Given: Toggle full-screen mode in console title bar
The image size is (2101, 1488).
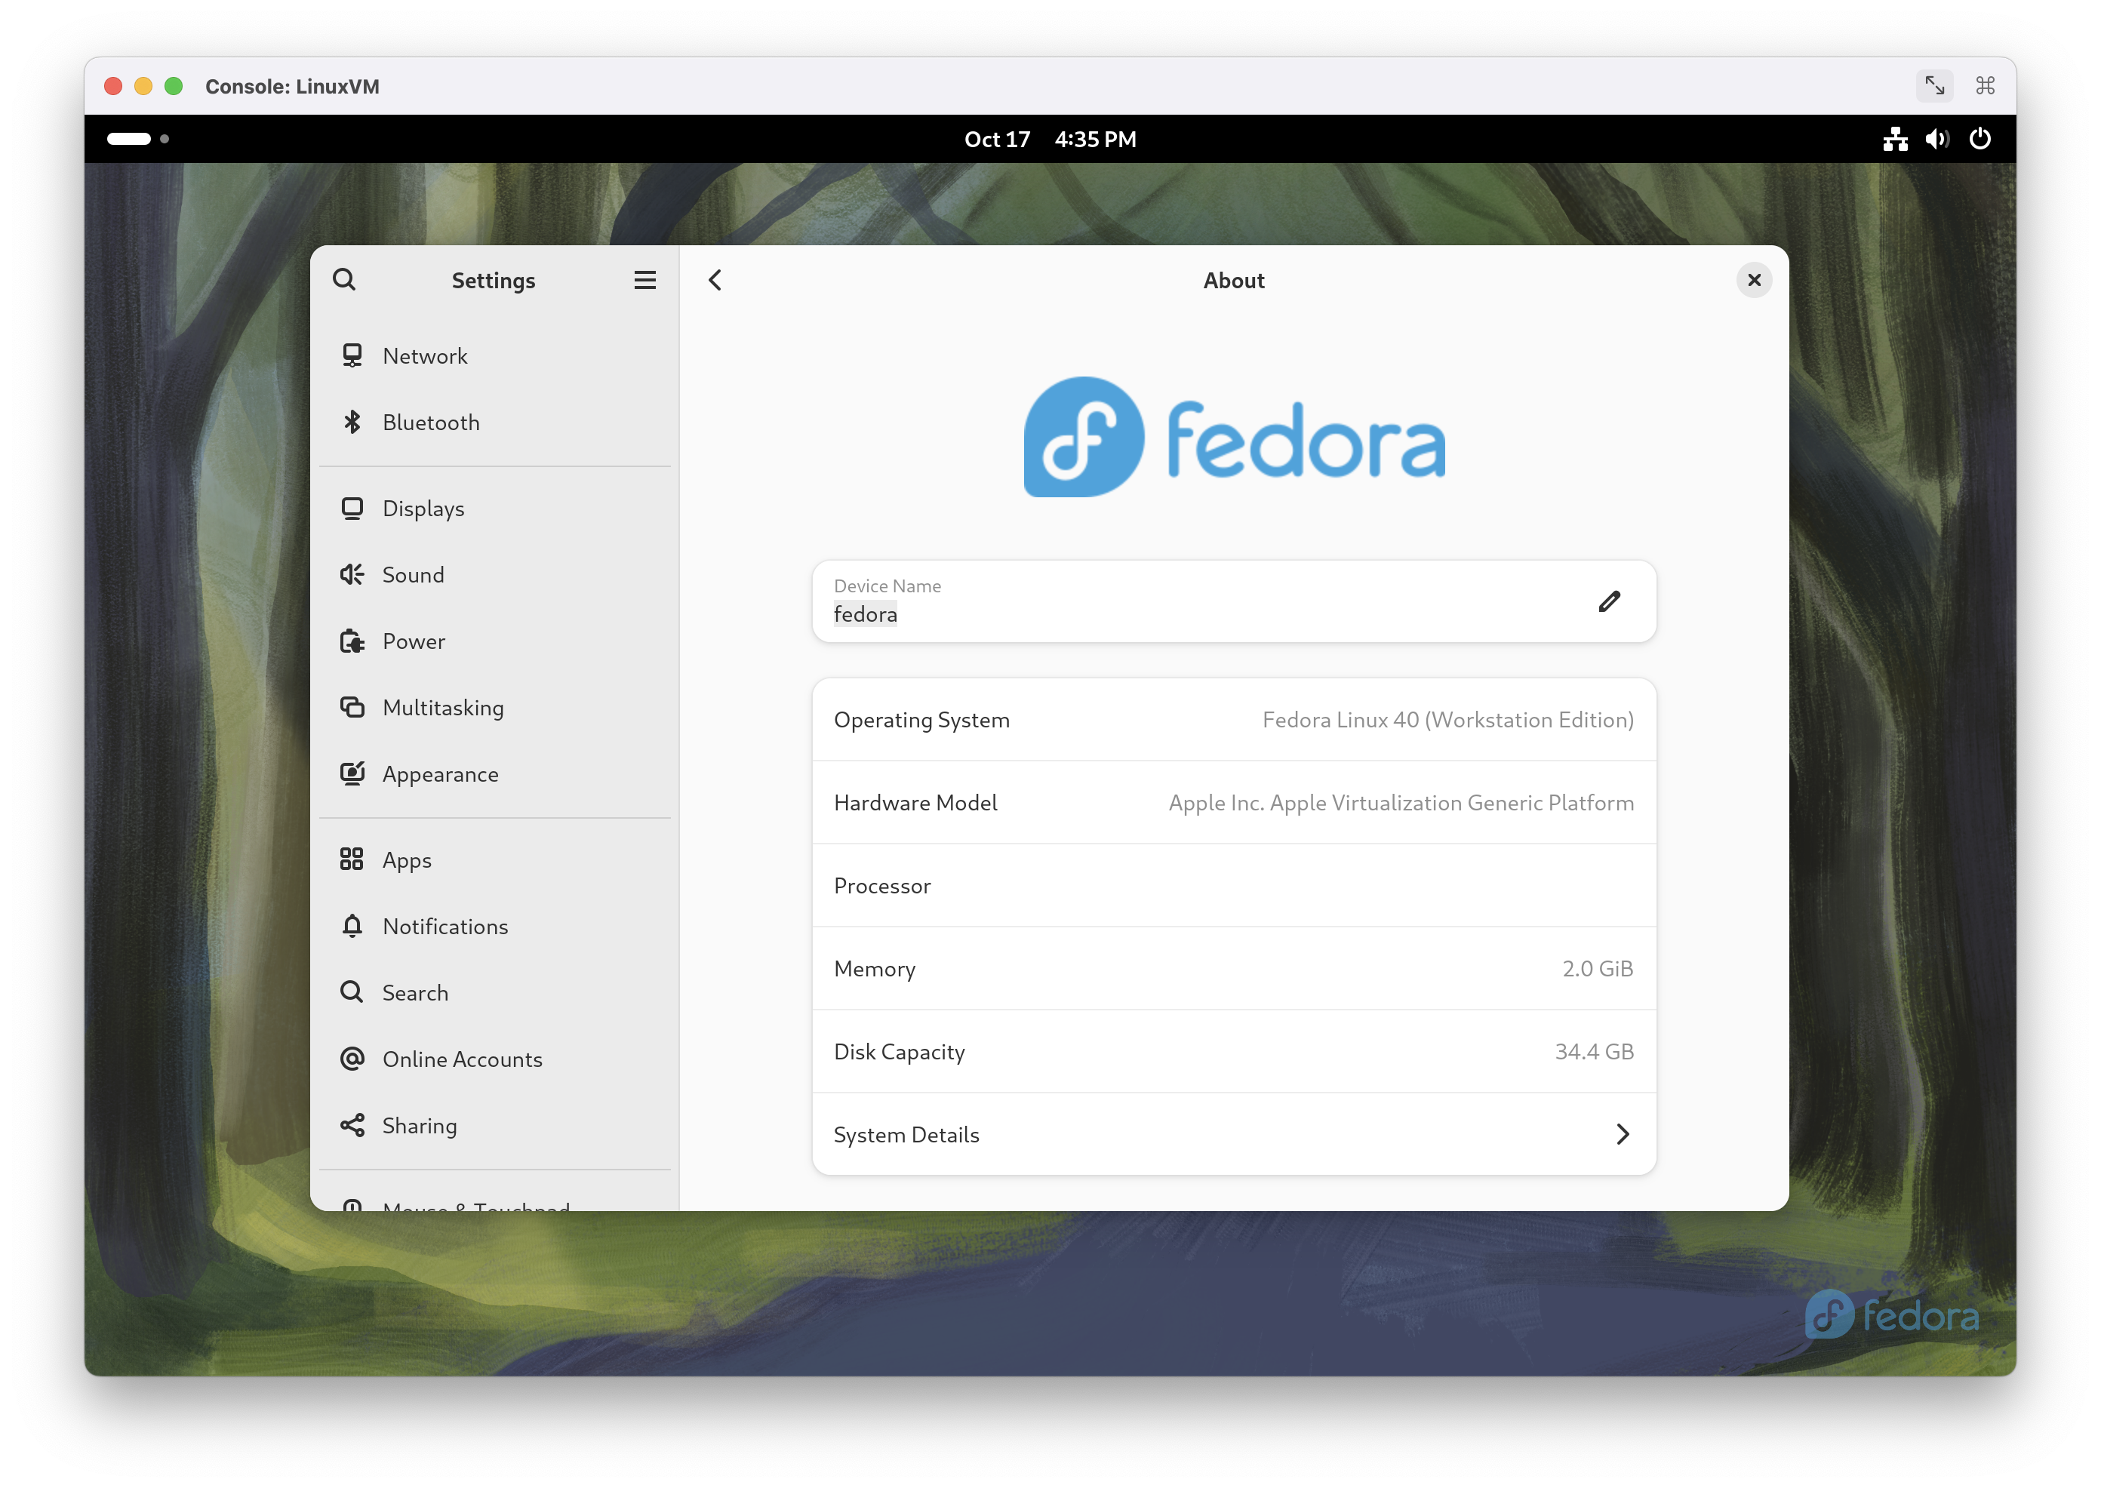Looking at the screenshot, I should coord(1933,85).
